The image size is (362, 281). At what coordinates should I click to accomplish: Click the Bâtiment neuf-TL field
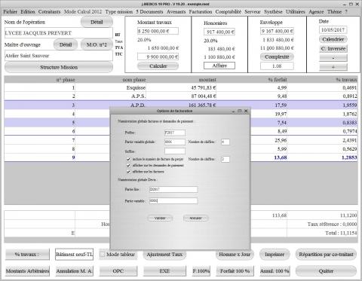(x=74, y=255)
